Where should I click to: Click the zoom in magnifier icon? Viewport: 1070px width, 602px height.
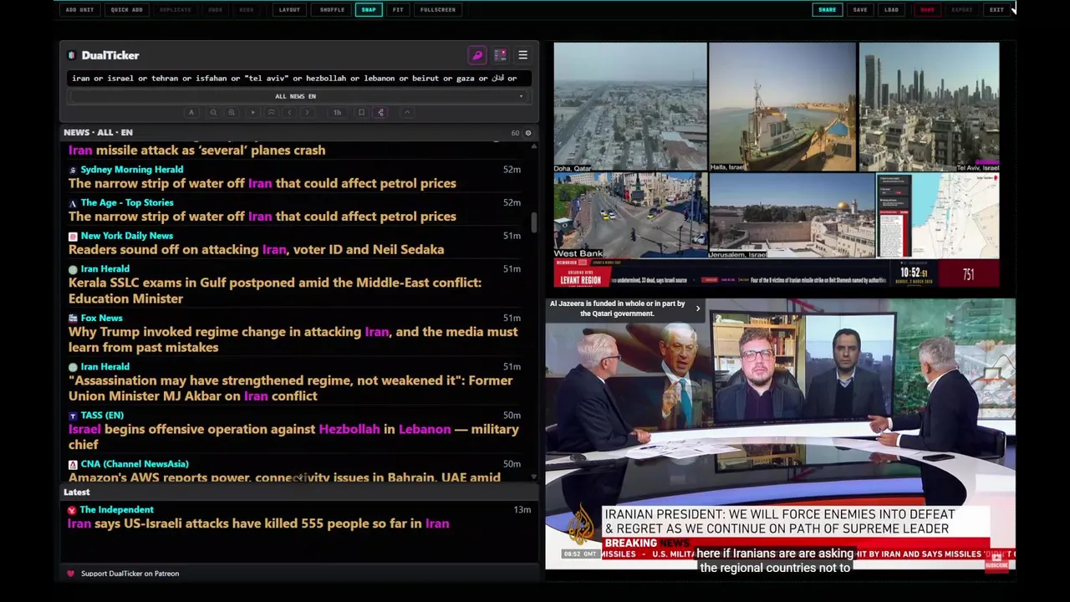(x=232, y=112)
